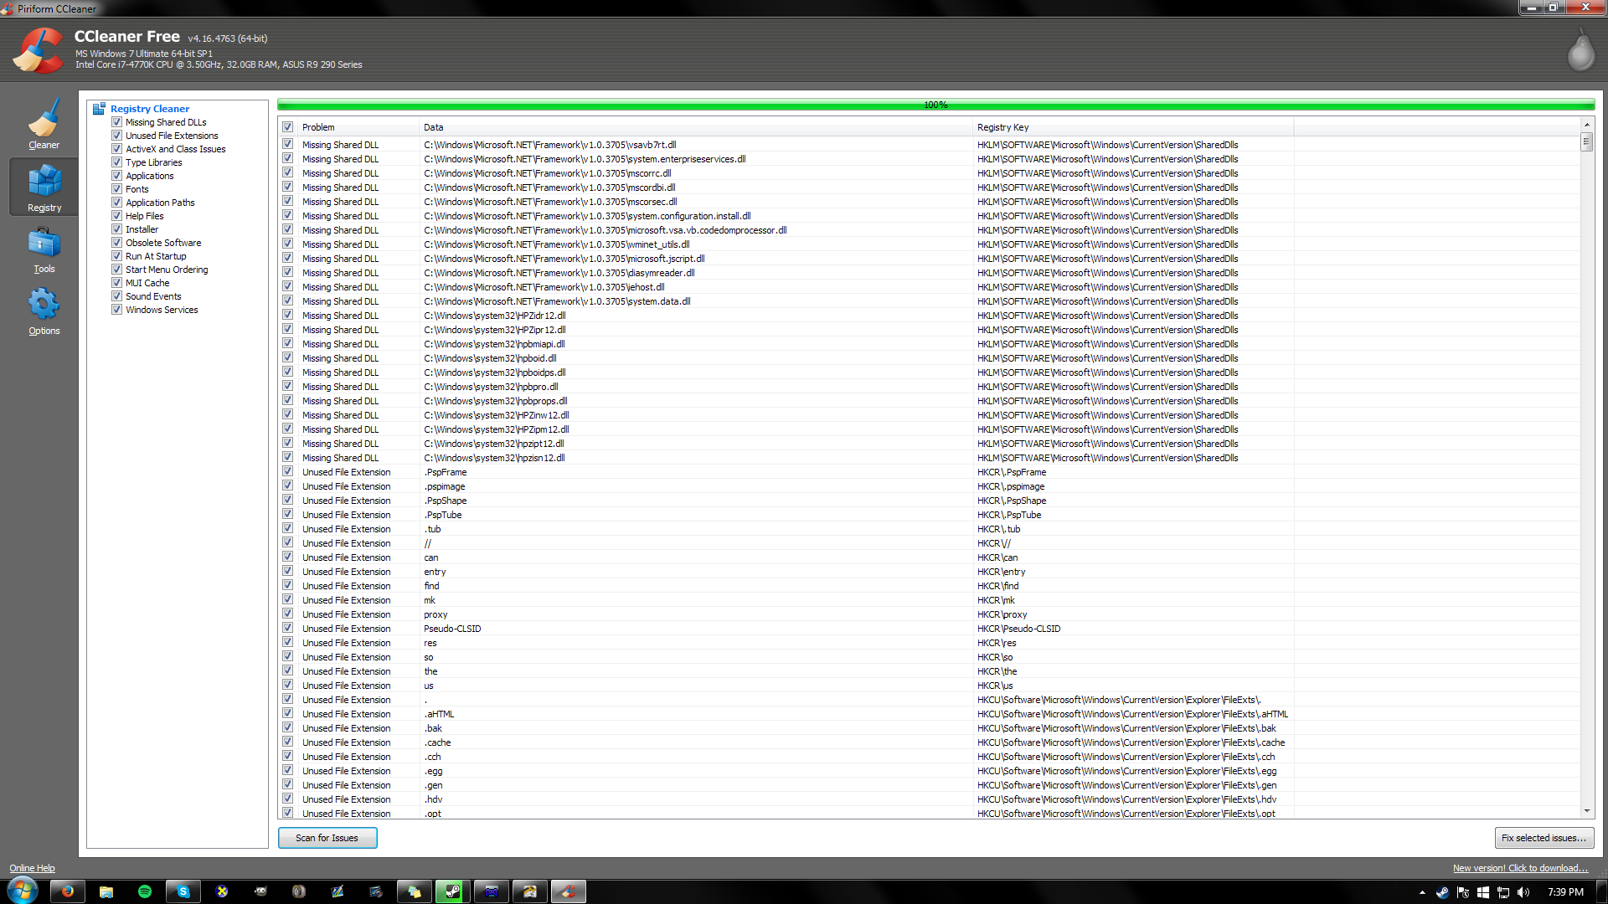Sort results by Problem column
The image size is (1608, 904).
coord(358,127)
